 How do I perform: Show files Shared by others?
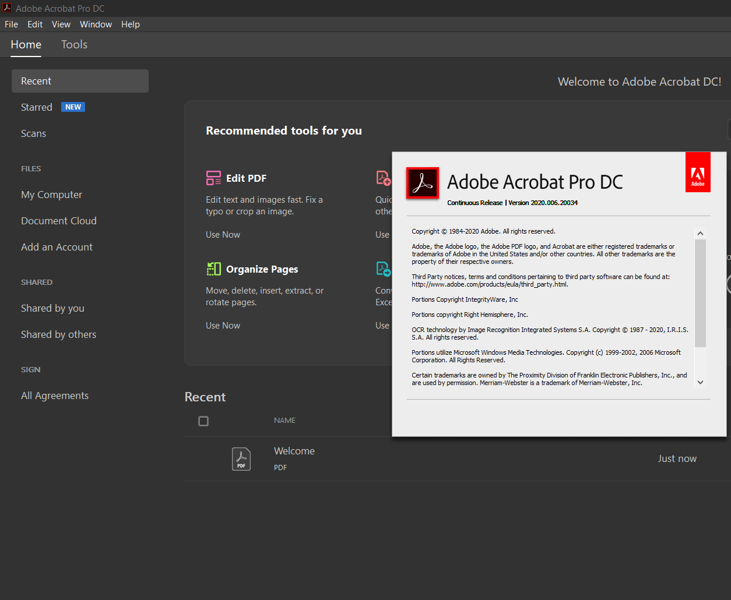click(58, 334)
